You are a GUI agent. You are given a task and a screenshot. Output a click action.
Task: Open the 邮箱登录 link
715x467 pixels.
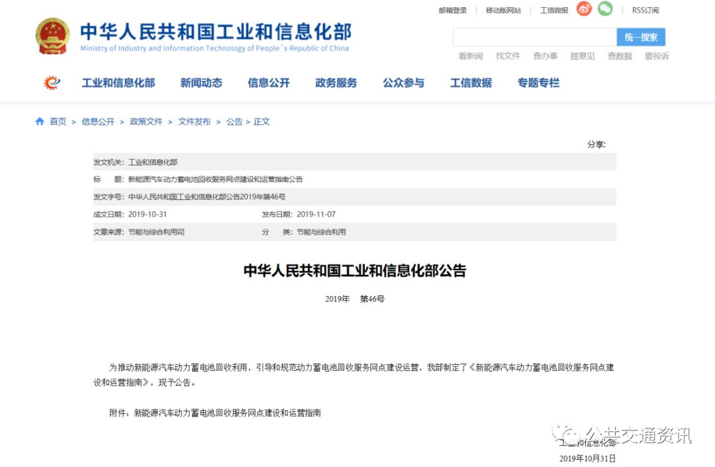453,10
